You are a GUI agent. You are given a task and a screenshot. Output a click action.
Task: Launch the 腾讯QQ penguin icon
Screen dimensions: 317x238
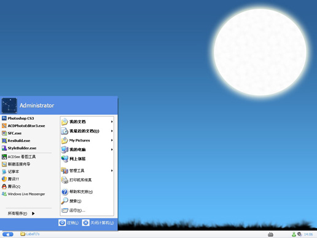(4, 186)
